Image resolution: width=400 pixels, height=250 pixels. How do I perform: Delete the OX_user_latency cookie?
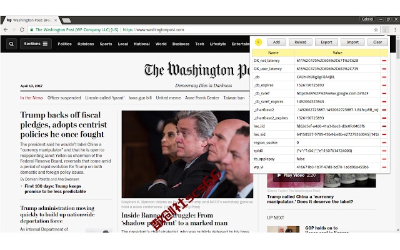click(384, 69)
